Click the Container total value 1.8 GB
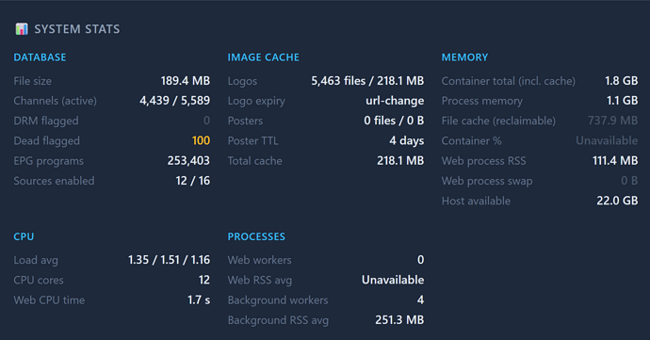 click(621, 80)
